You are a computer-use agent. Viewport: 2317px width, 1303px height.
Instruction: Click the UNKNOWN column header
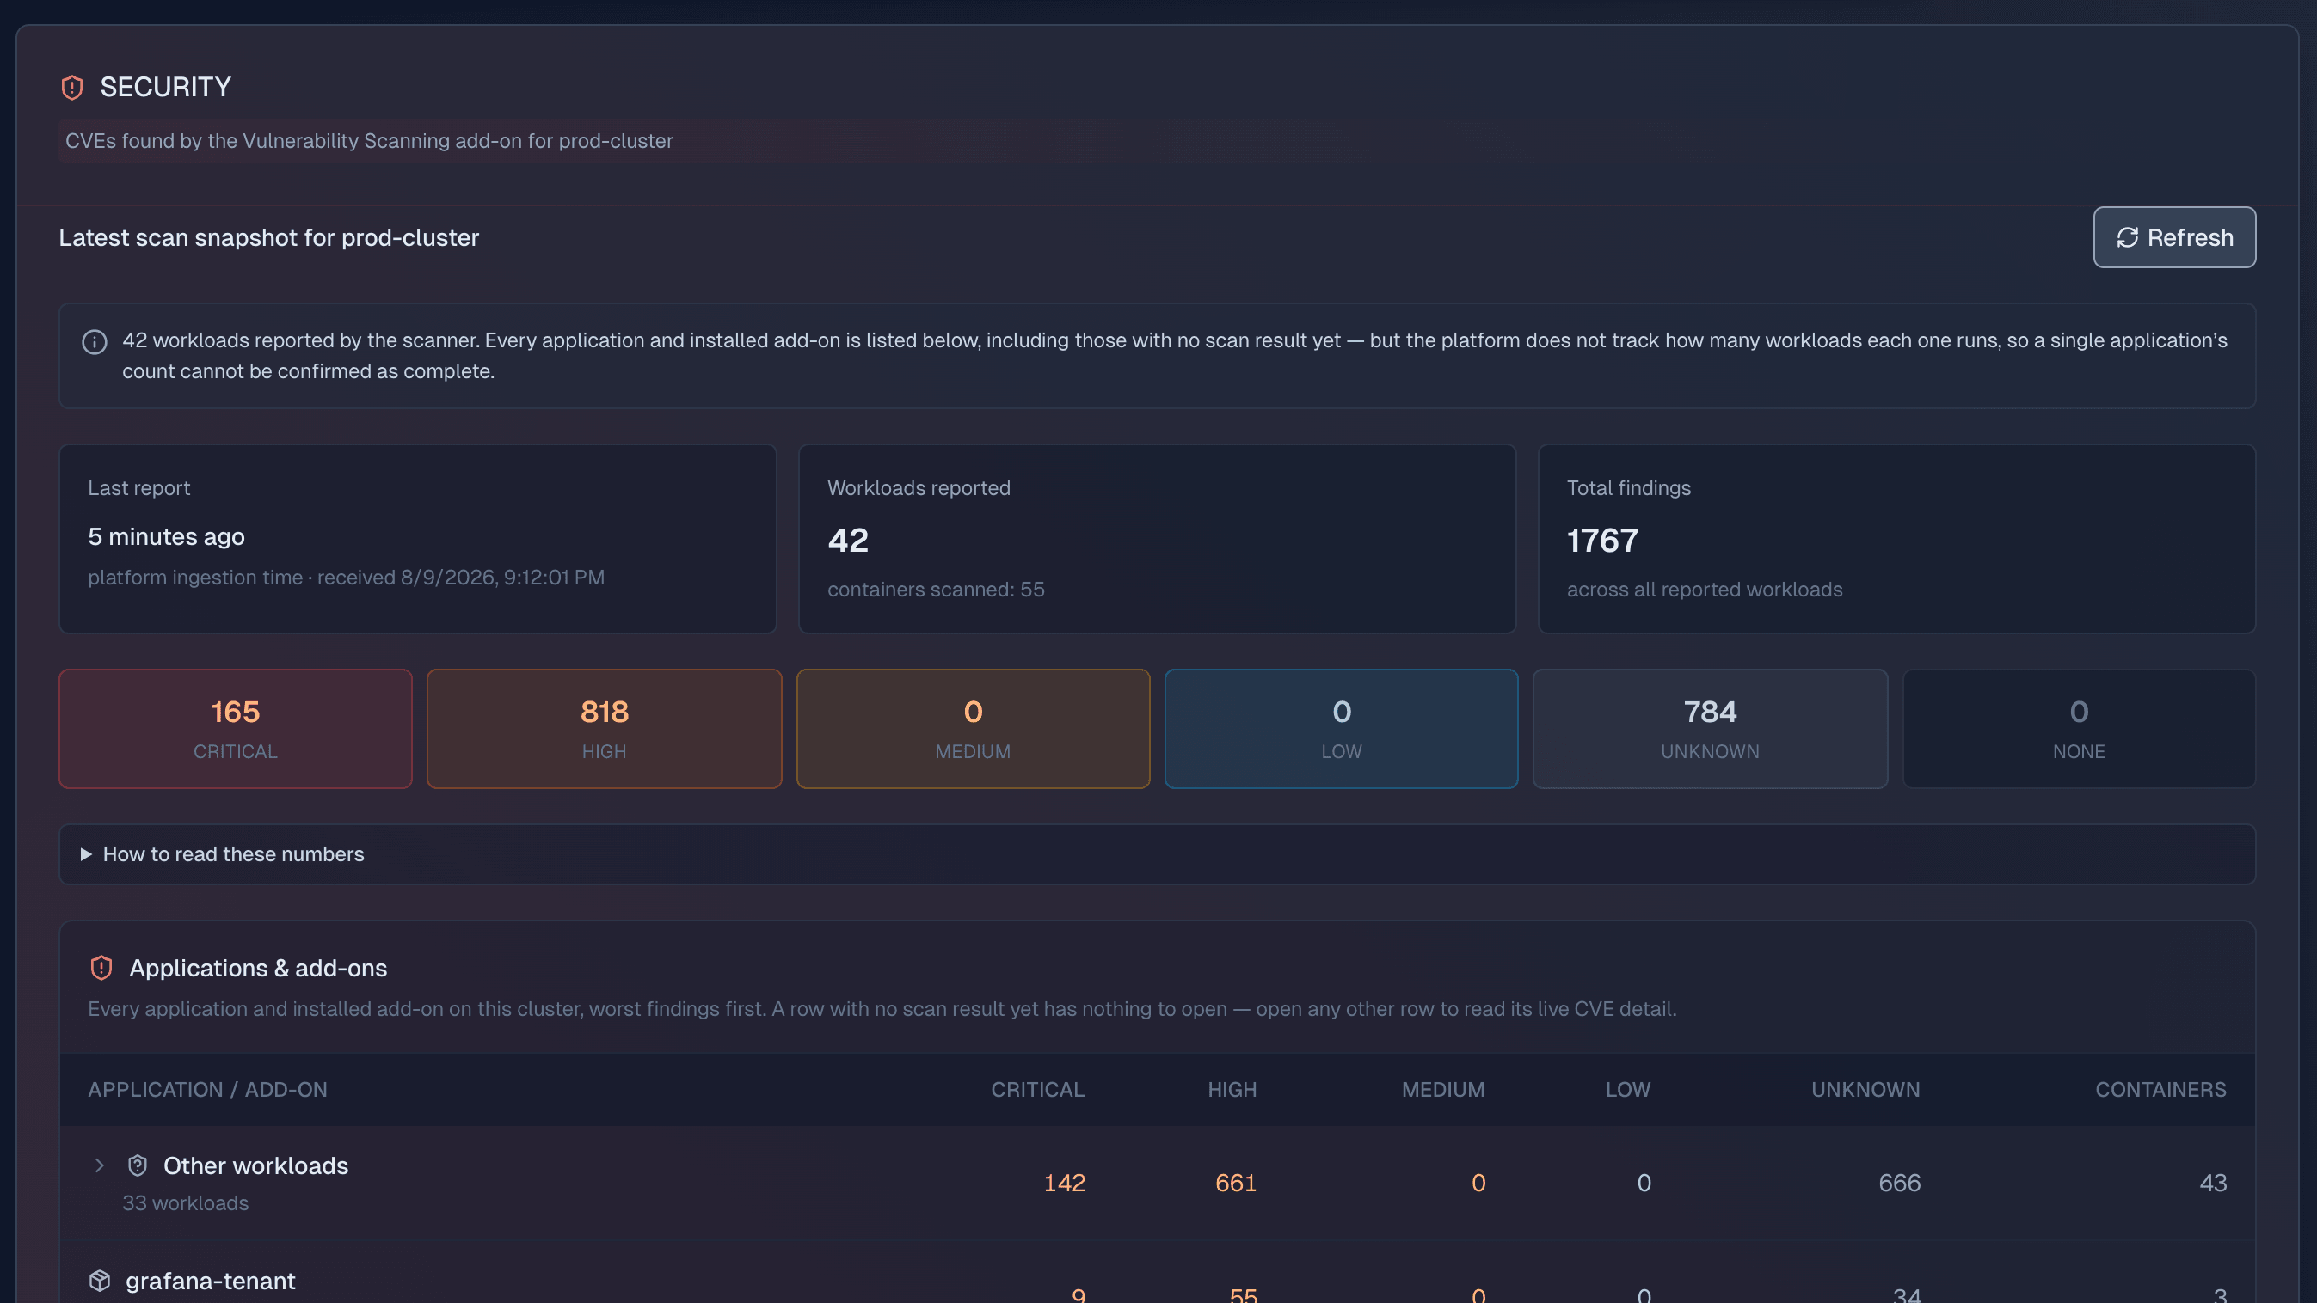click(x=1865, y=1089)
